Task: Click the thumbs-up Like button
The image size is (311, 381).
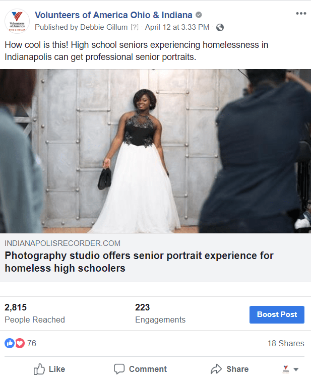Action: point(49,369)
